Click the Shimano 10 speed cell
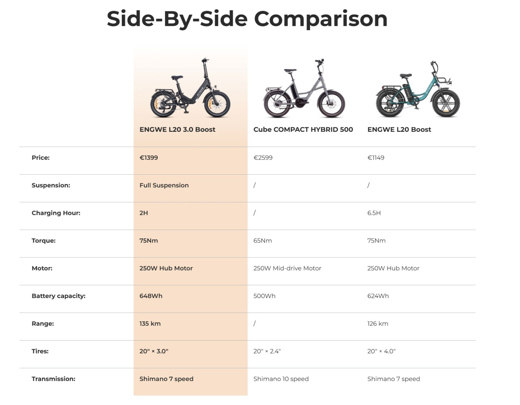 [281, 379]
